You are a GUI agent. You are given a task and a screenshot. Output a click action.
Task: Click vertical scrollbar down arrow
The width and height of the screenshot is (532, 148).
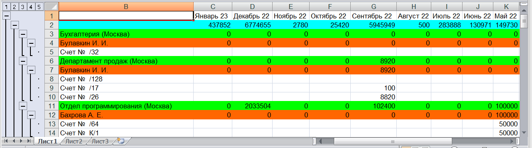point(523,132)
